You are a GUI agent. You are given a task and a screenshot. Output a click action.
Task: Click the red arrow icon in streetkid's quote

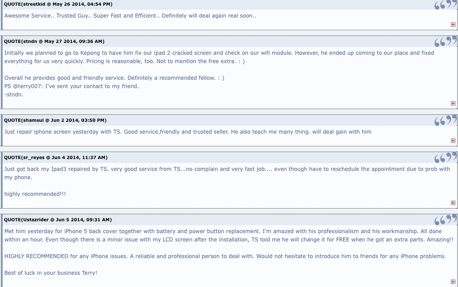pos(453,25)
